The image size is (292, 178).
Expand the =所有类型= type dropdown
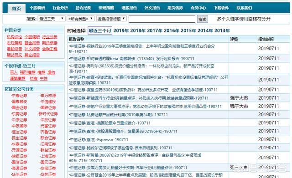coord(81,19)
